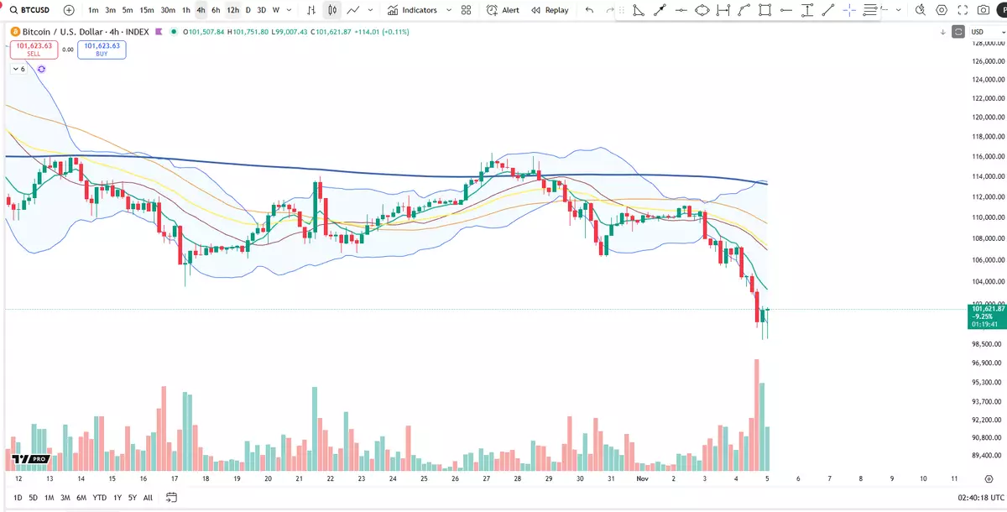Select the crosshair cursor tool
The image size is (1007, 512).
pos(849,10)
